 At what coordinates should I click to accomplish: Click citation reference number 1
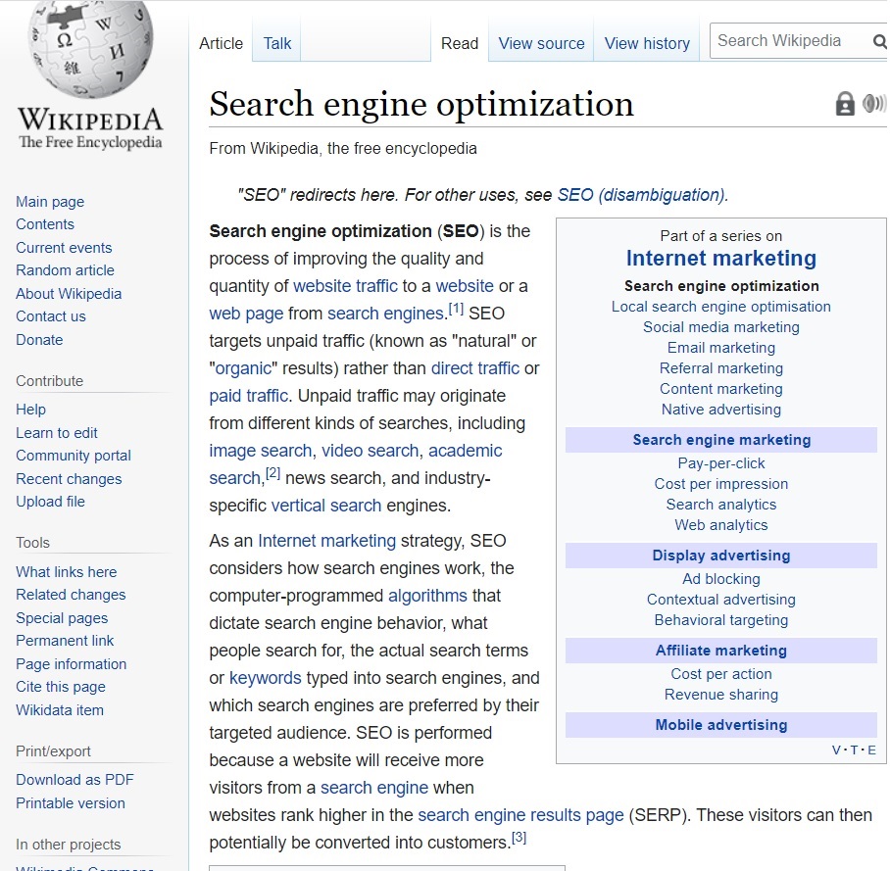(456, 309)
